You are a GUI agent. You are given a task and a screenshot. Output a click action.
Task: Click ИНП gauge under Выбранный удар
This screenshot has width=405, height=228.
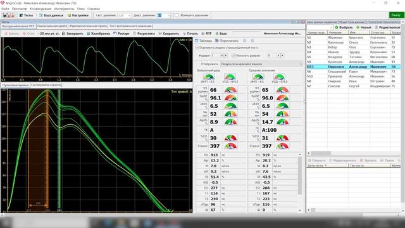[x=209, y=77]
